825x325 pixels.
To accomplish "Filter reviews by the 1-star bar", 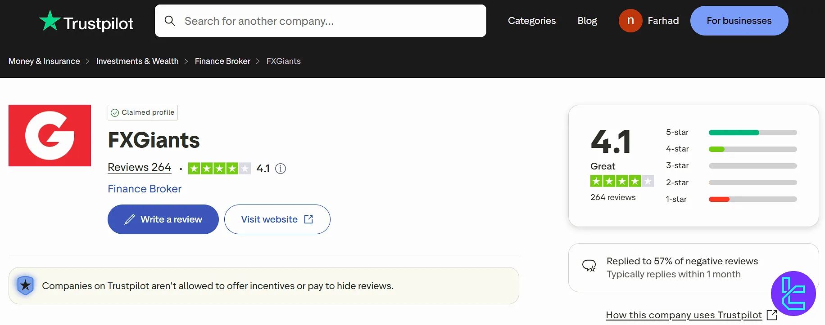I will click(752, 199).
